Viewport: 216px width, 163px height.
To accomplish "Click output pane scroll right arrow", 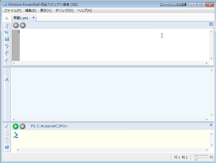I will [207, 119].
